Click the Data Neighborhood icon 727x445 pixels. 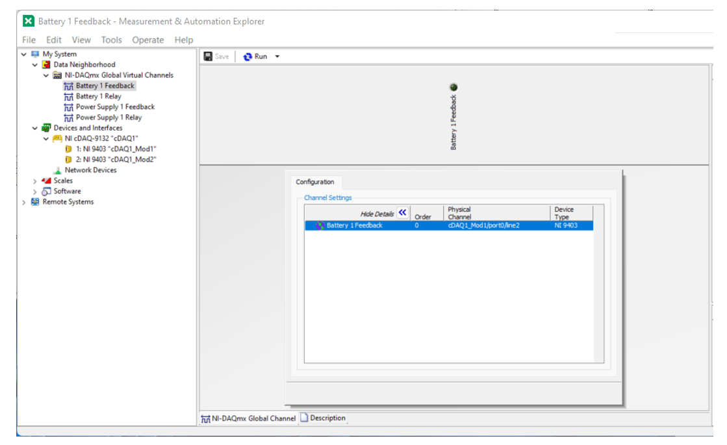[x=46, y=65]
